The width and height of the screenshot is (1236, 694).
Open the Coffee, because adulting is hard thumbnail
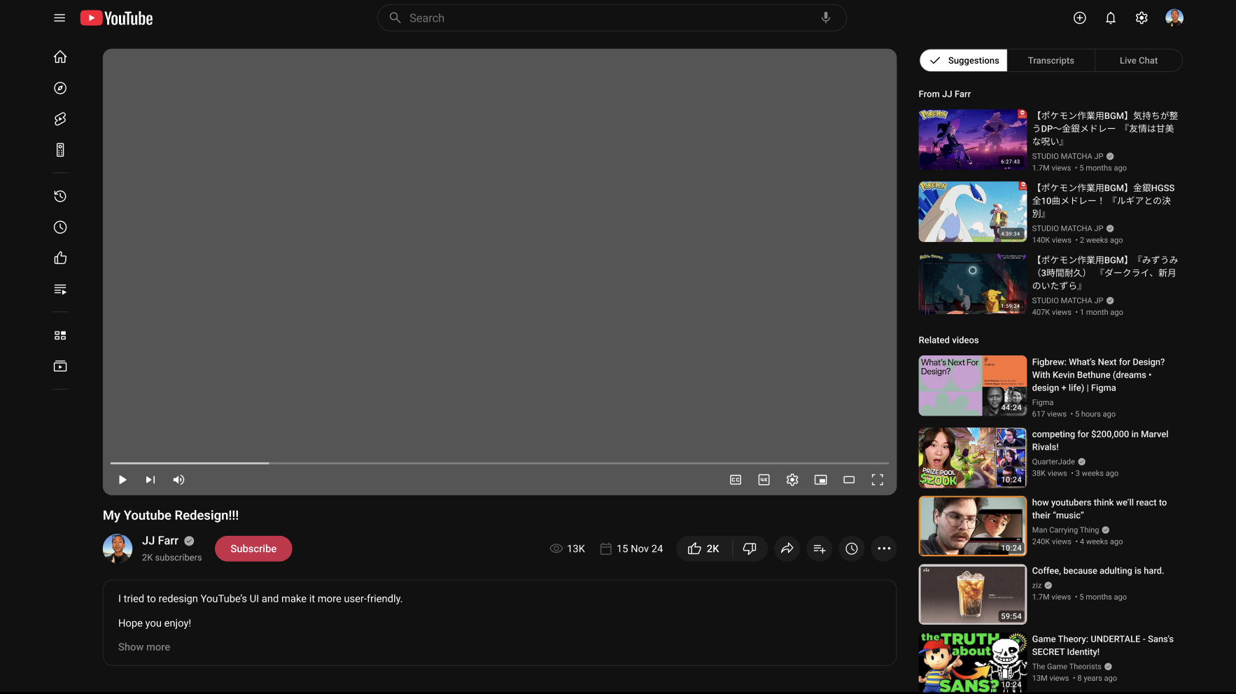(971, 594)
